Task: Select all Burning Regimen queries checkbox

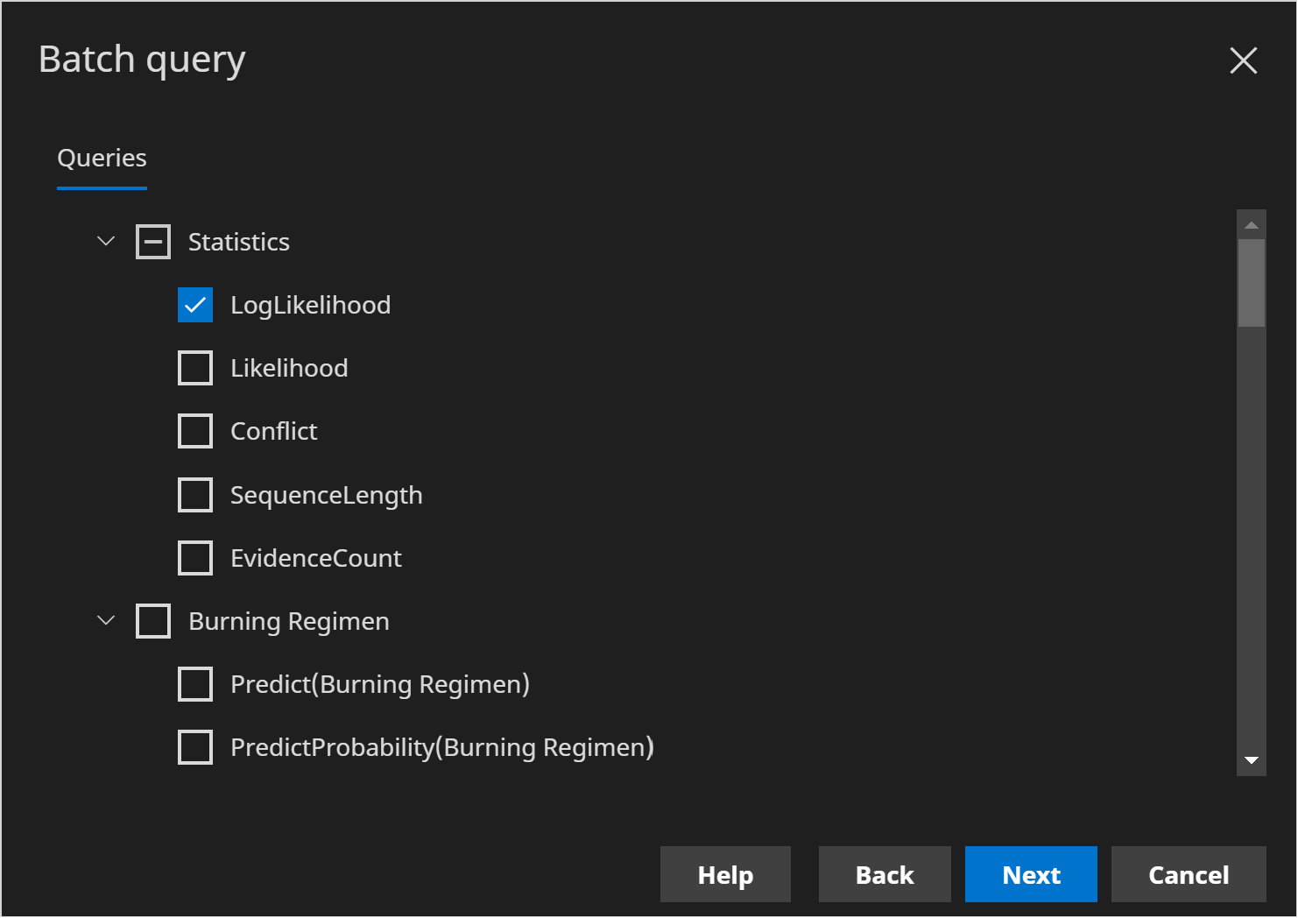Action: (153, 621)
